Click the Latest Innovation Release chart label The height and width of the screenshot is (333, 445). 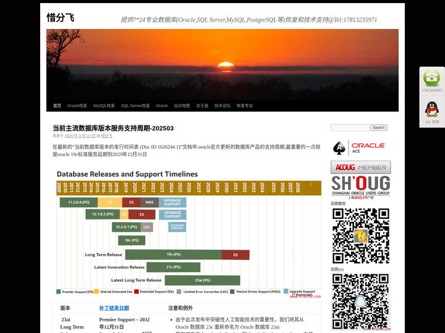coord(119,267)
